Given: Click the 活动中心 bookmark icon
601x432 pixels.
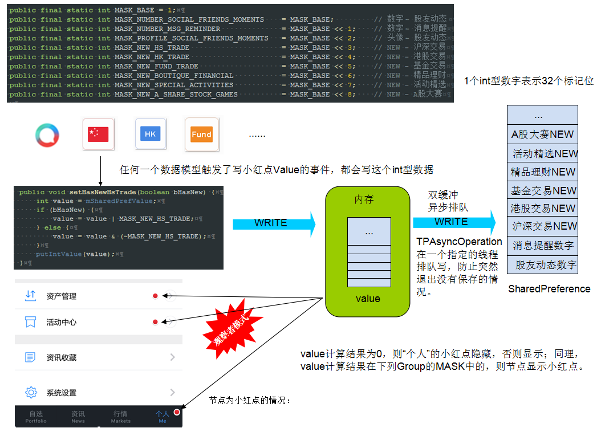Looking at the screenshot, I should pyautogui.click(x=30, y=322).
